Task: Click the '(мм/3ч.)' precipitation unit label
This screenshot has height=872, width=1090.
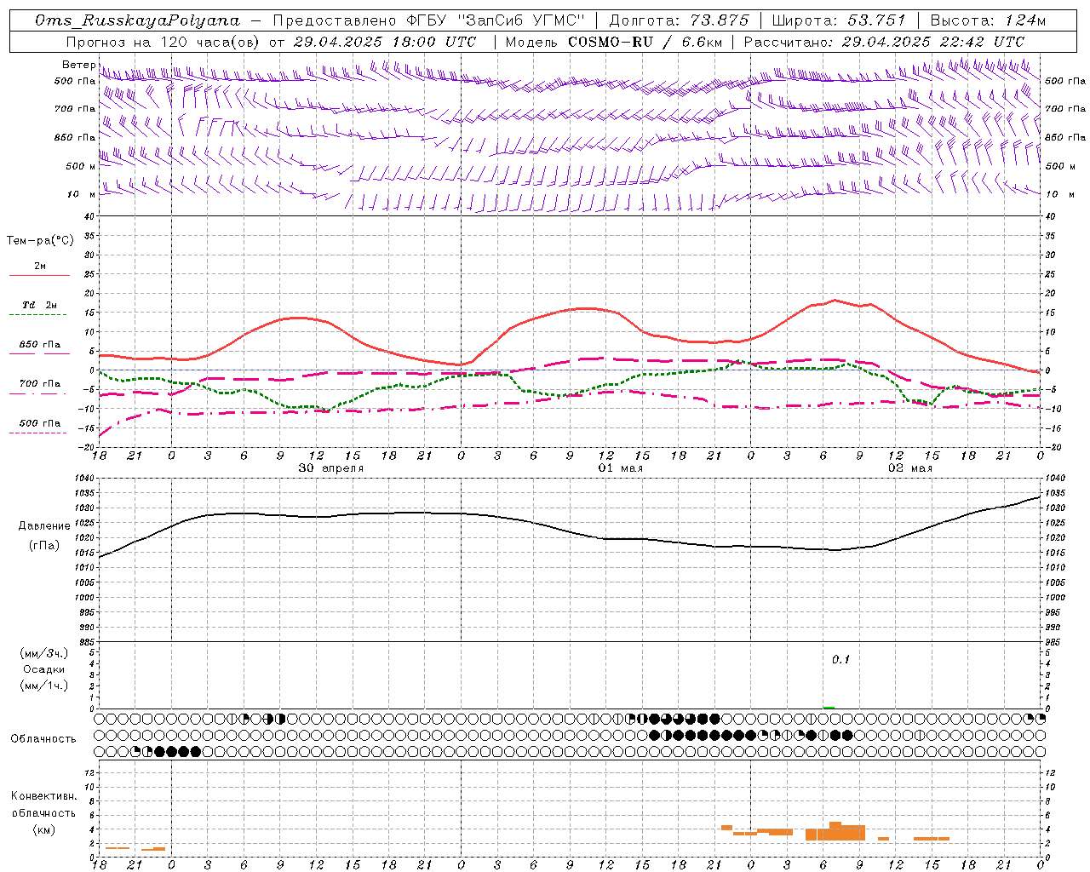Action: 43,653
